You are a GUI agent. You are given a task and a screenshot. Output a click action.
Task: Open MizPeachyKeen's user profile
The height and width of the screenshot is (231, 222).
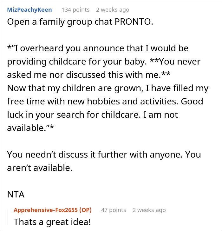click(29, 10)
